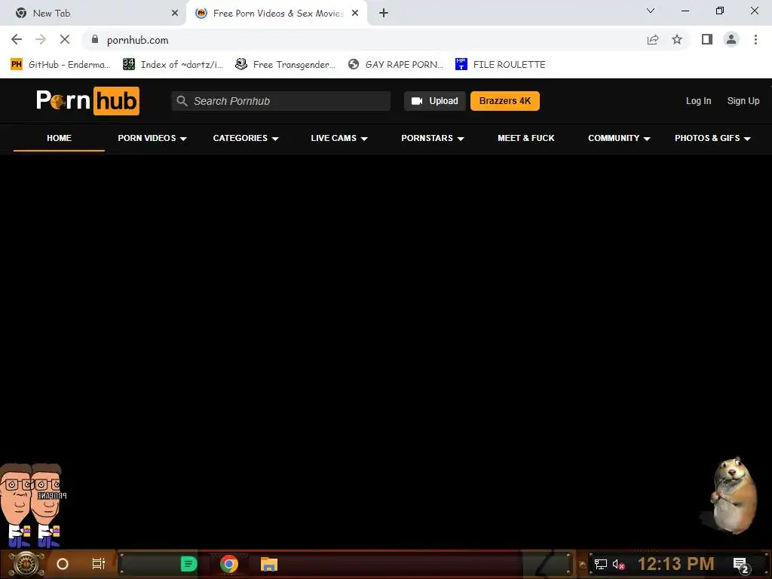The image size is (772, 579).
Task: Expand the PORNSTARS dropdown menu
Action: [x=432, y=139]
